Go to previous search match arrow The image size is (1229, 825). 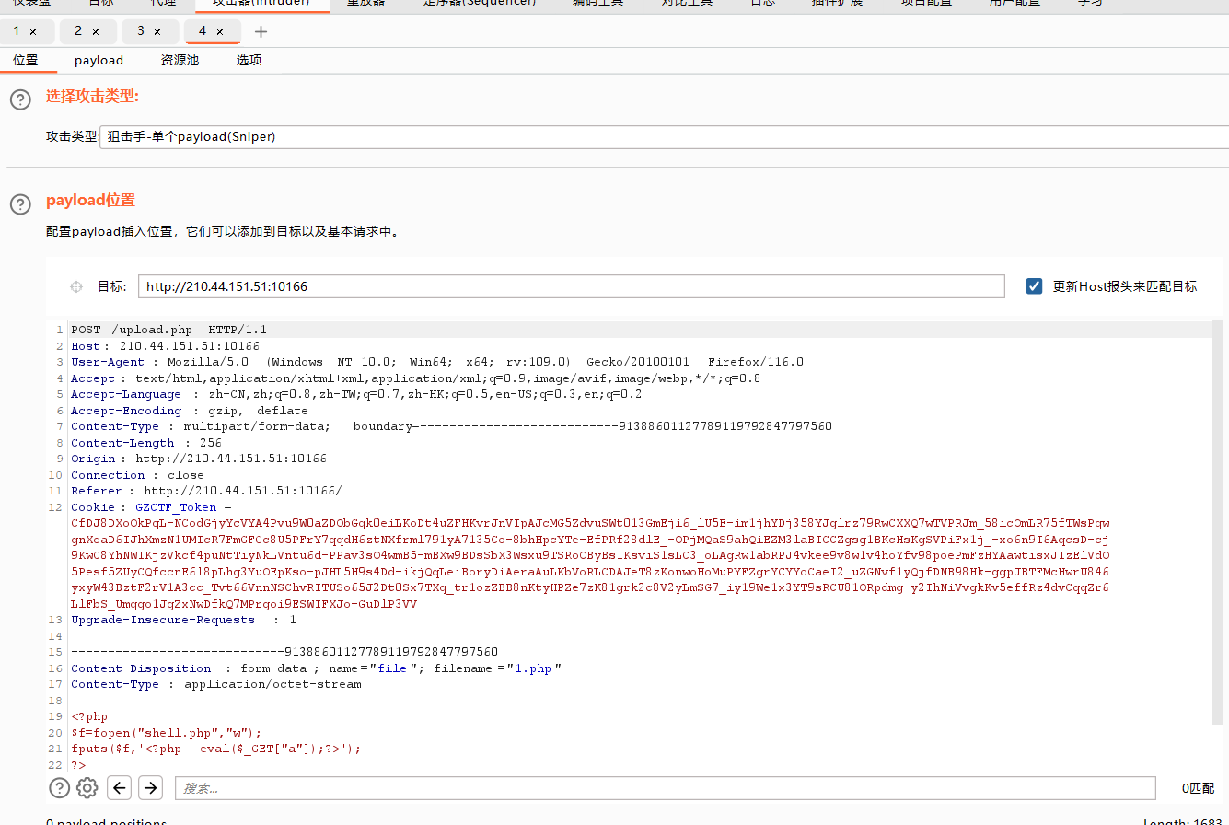[x=120, y=787]
